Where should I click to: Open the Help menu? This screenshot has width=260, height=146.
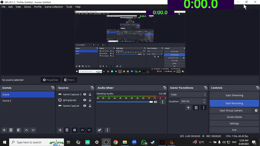click(x=78, y=7)
